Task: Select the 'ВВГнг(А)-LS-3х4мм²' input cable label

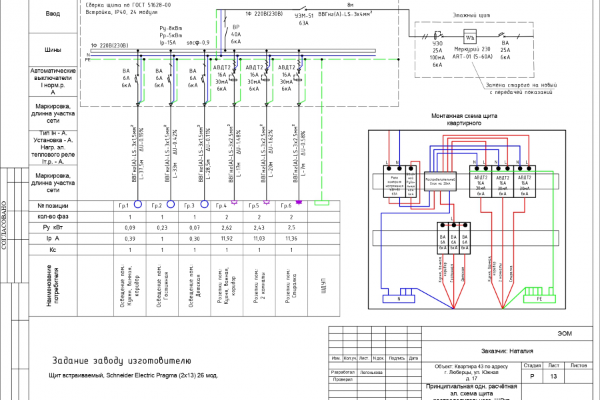Action: pyautogui.click(x=345, y=14)
